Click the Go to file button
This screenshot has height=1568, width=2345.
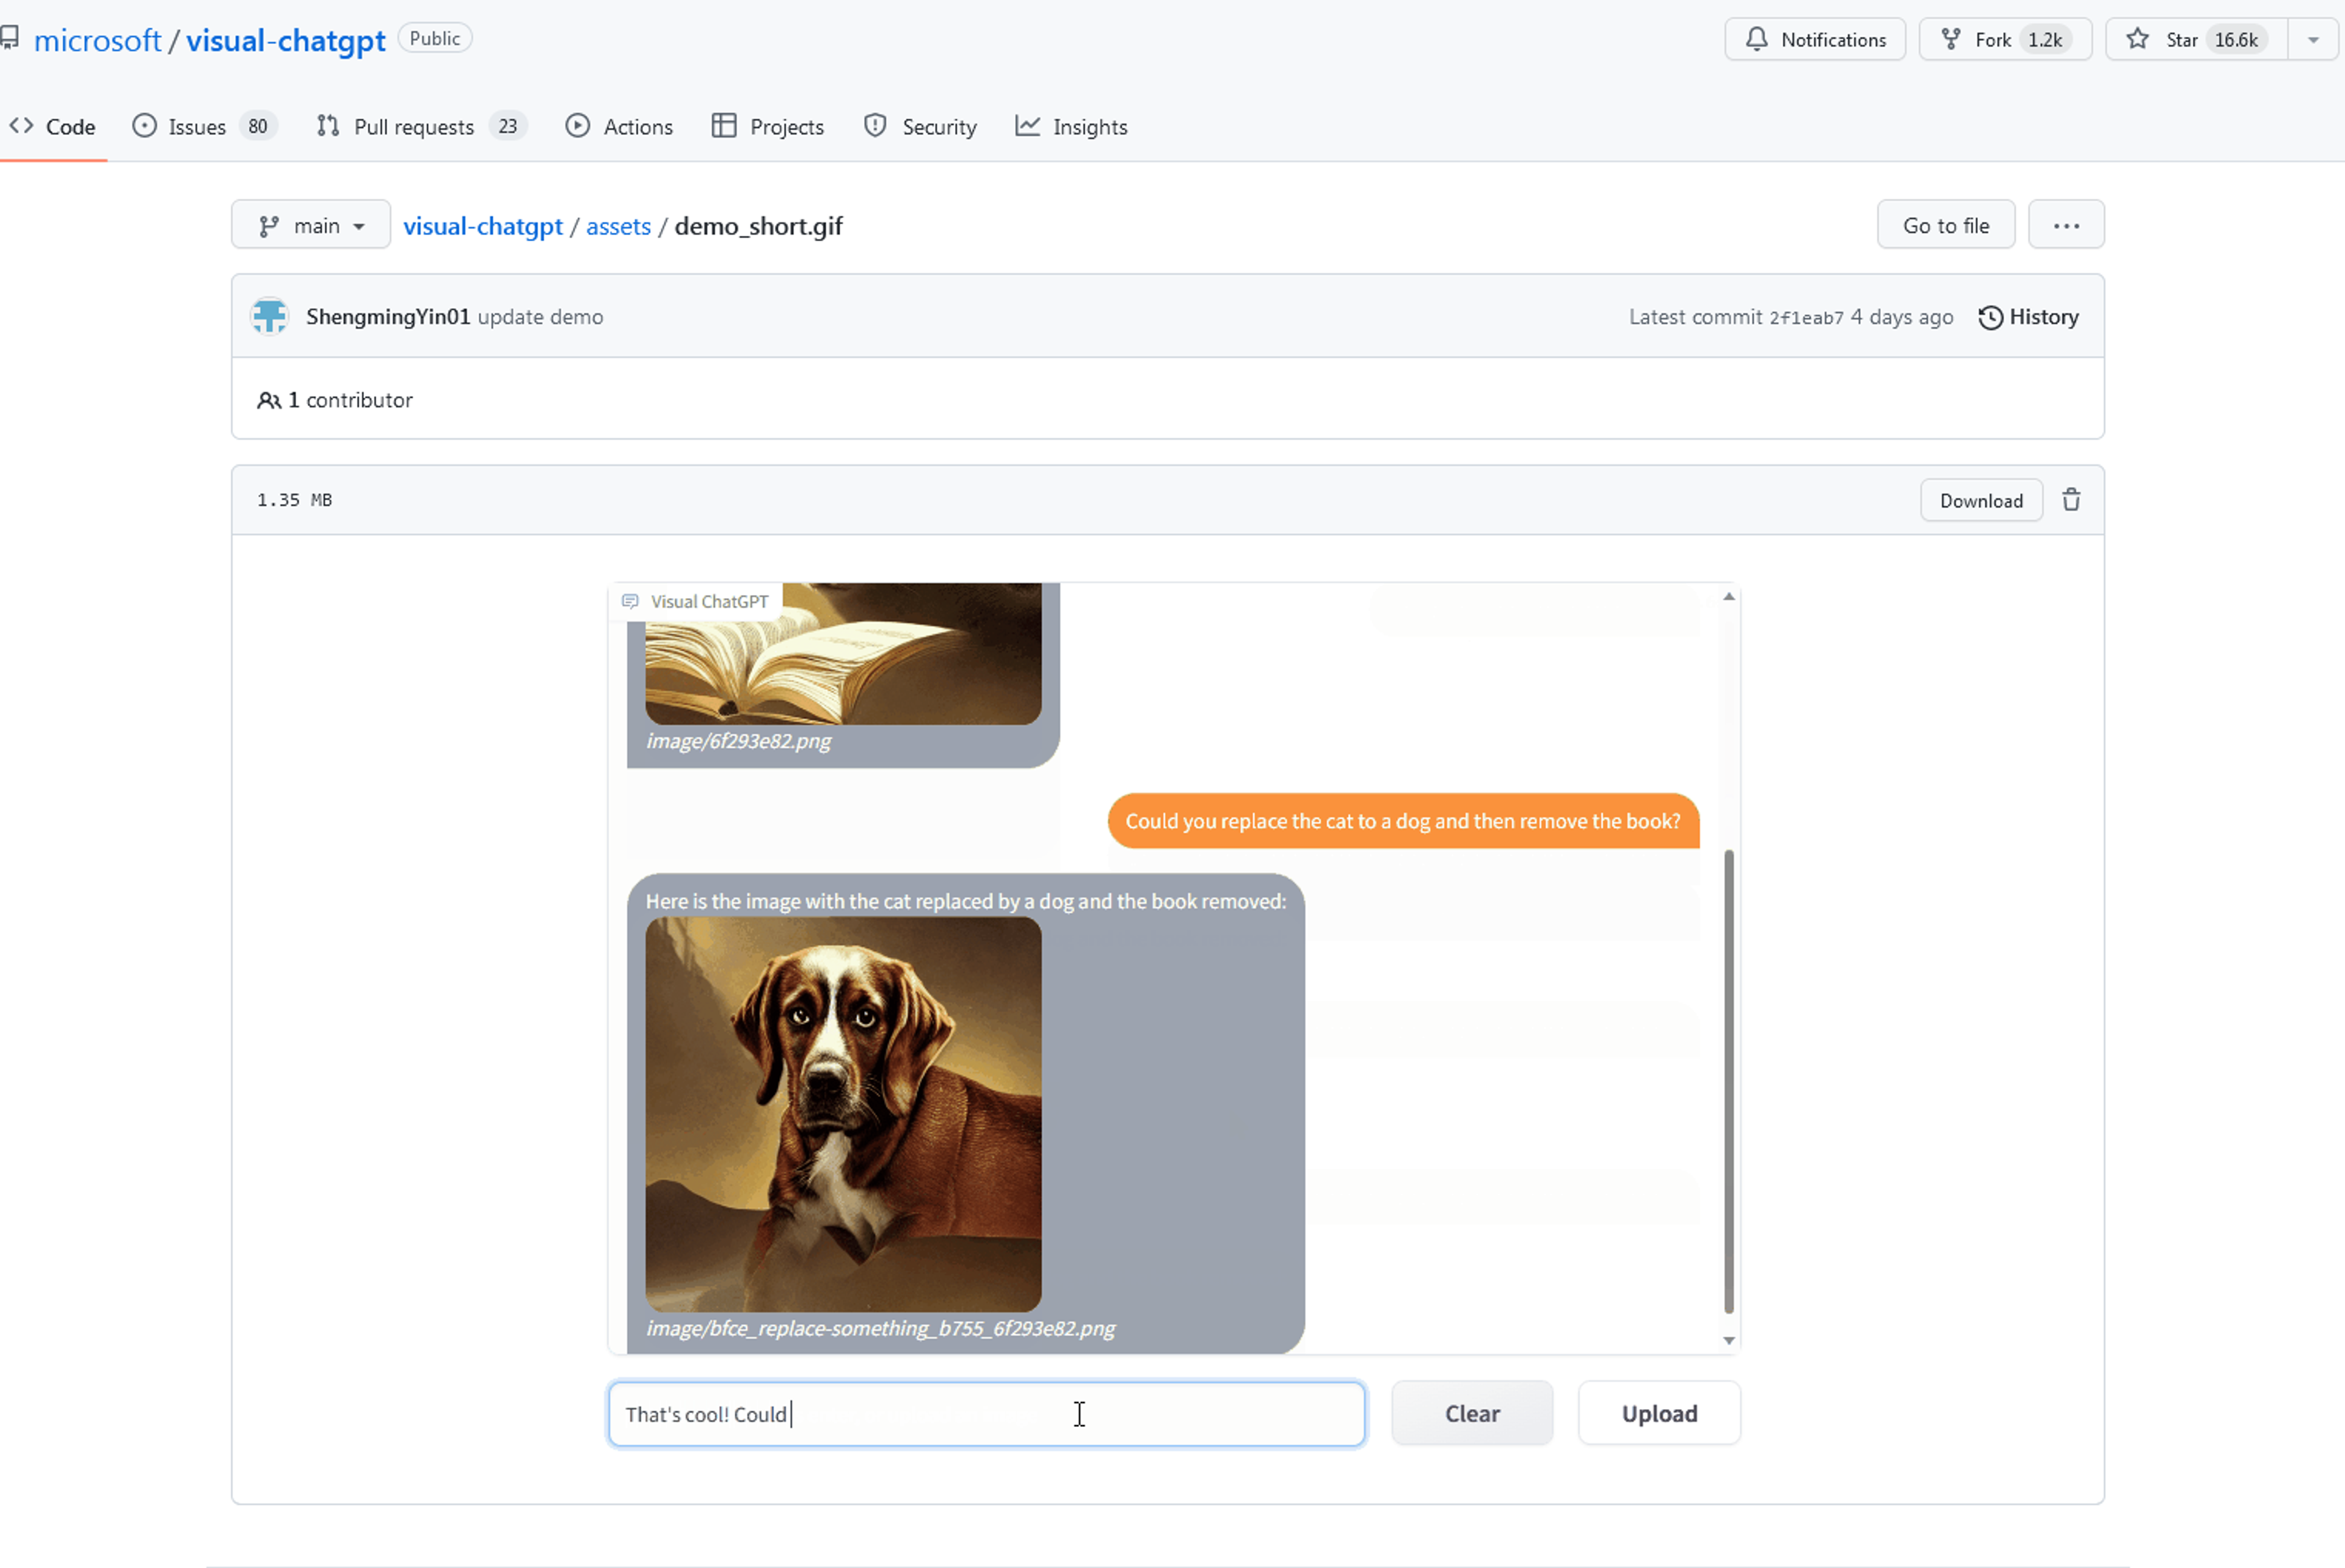tap(1945, 226)
